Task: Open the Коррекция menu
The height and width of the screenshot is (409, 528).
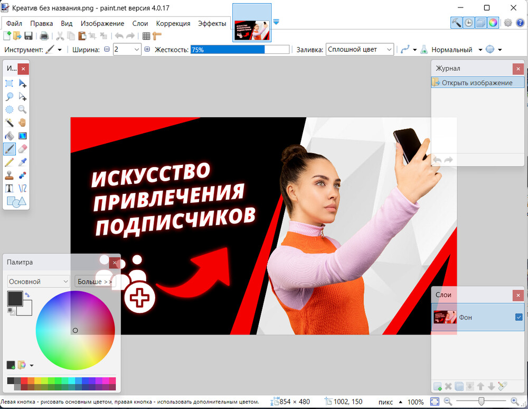Action: pyautogui.click(x=174, y=23)
